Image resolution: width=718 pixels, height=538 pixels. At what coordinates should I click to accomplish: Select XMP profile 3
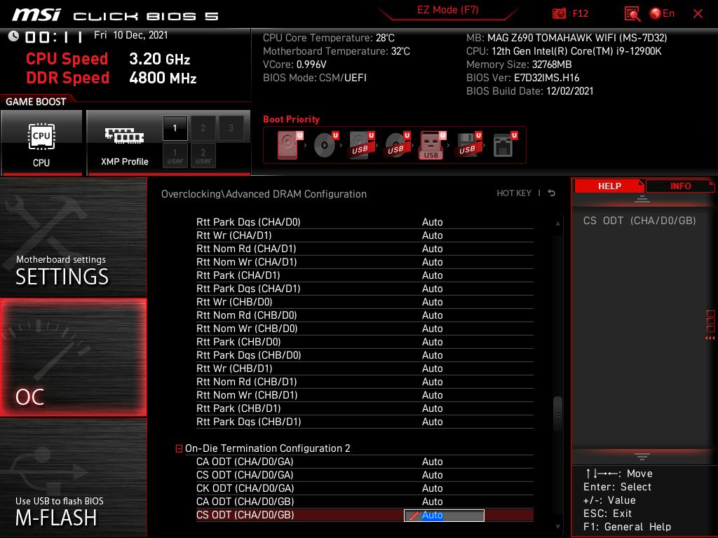[231, 128]
